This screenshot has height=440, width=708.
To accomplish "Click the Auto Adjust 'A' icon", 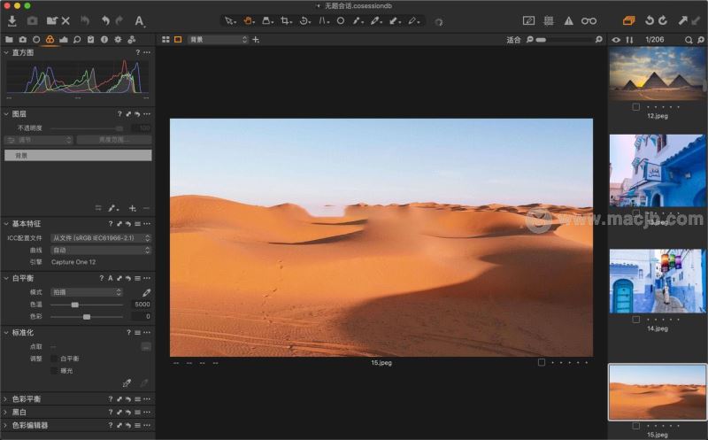I will click(x=140, y=20).
